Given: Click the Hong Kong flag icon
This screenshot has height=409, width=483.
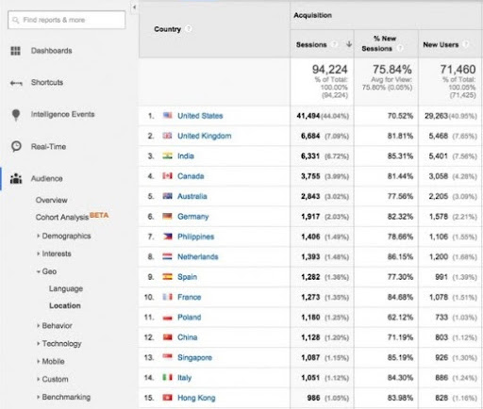Looking at the screenshot, I should (x=167, y=398).
